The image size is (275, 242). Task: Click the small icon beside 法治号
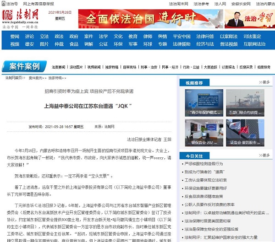4,3
